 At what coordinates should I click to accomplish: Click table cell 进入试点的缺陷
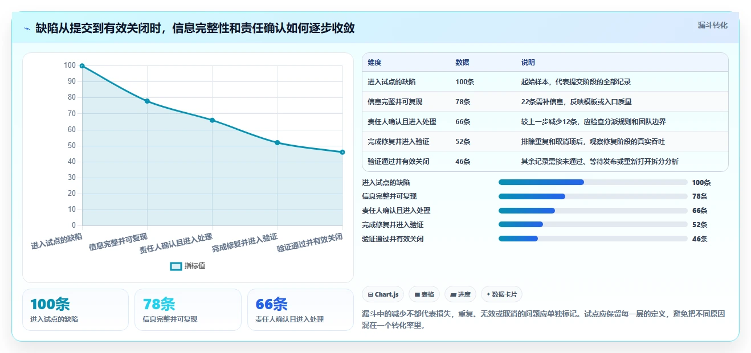391,82
